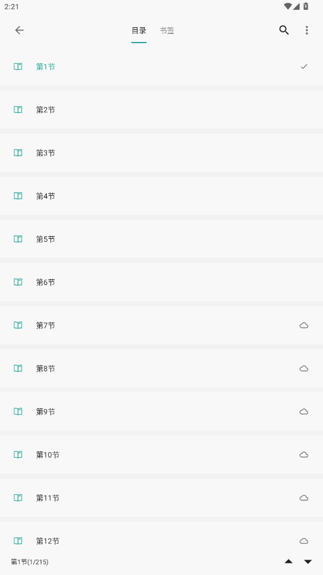Click the 第1节(1/215) progress label
Image resolution: width=323 pixels, height=575 pixels.
[x=30, y=562]
